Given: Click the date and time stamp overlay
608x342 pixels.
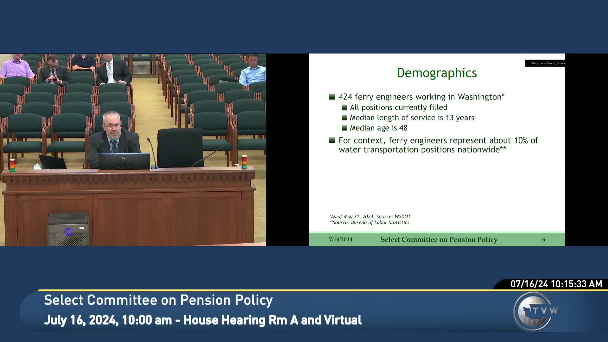Looking at the screenshot, I should (x=556, y=284).
